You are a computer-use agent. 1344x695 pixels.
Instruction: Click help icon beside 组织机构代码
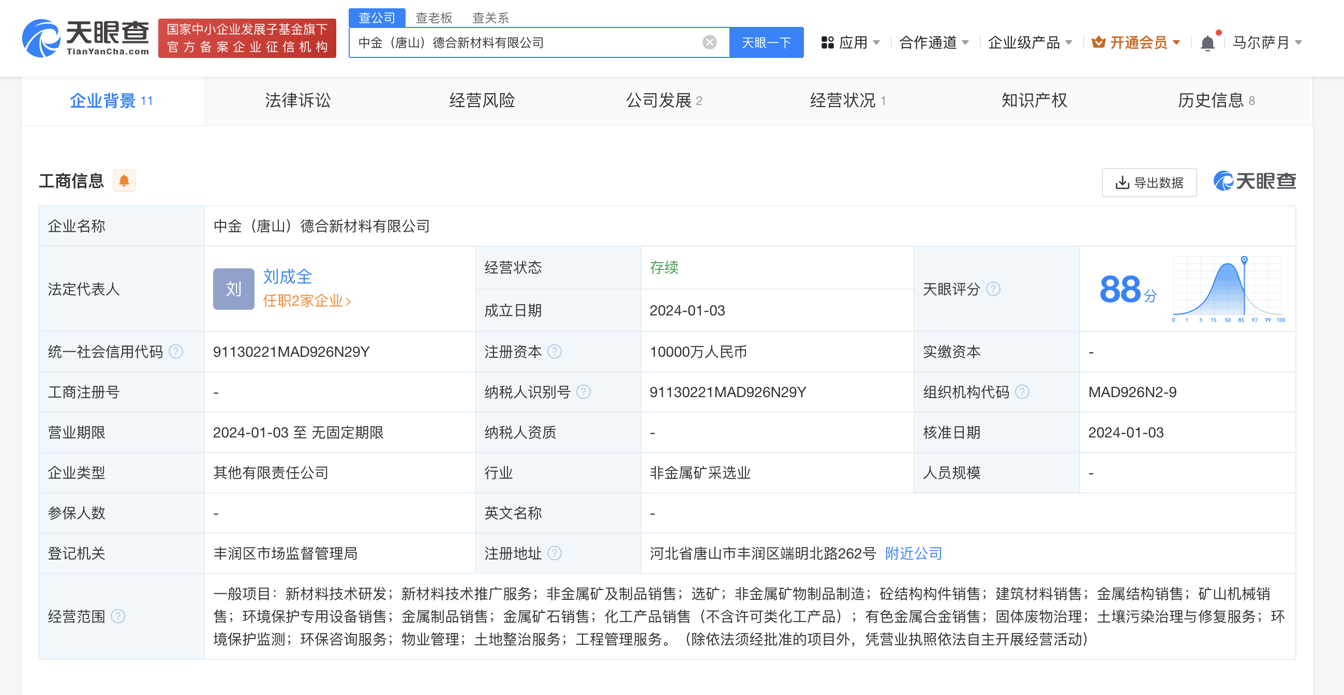coord(1022,392)
